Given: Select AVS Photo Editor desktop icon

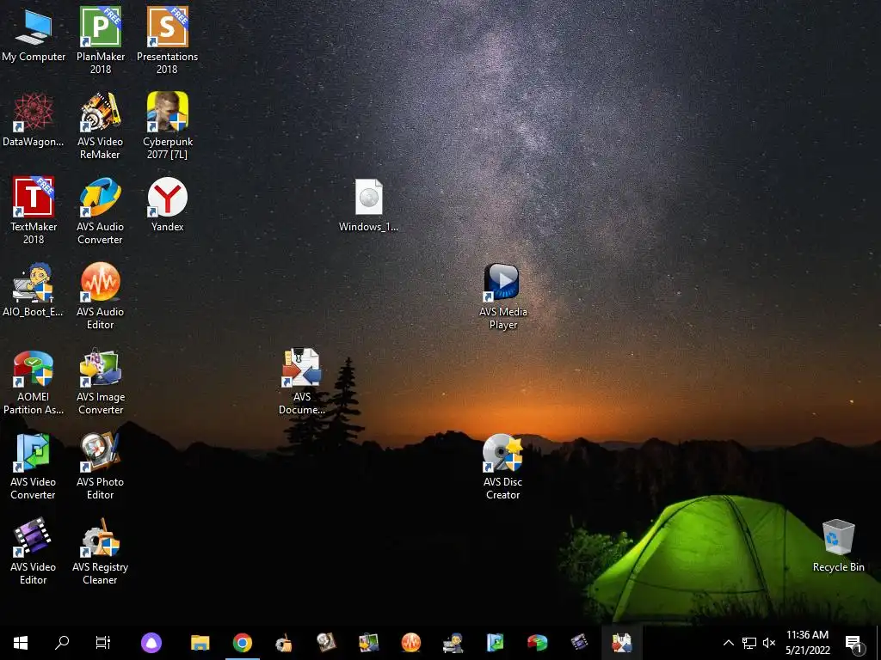Looking at the screenshot, I should [101, 467].
